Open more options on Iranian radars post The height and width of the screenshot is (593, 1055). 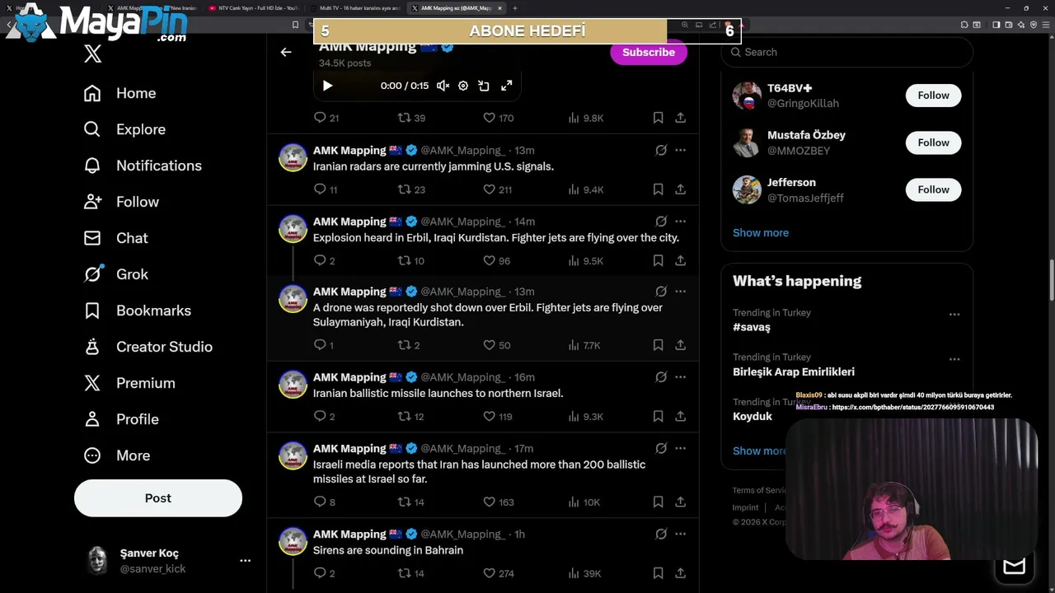click(680, 150)
